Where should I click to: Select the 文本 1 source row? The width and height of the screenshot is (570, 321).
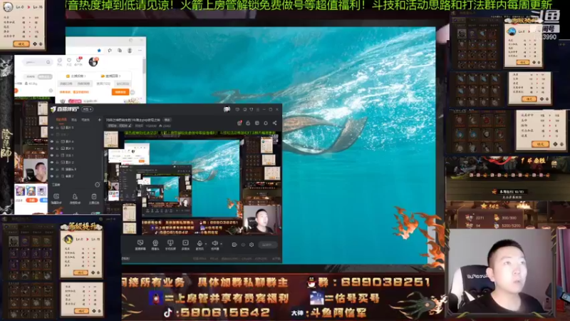click(76, 156)
